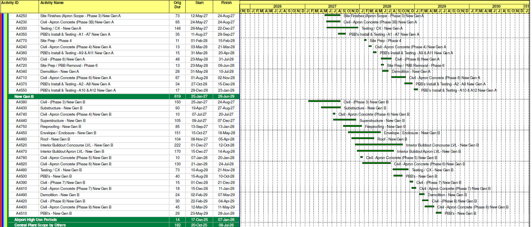This screenshot has width=532, height=227.
Task: Select activity A4330 Testing / CX row
Action: coord(61,29)
